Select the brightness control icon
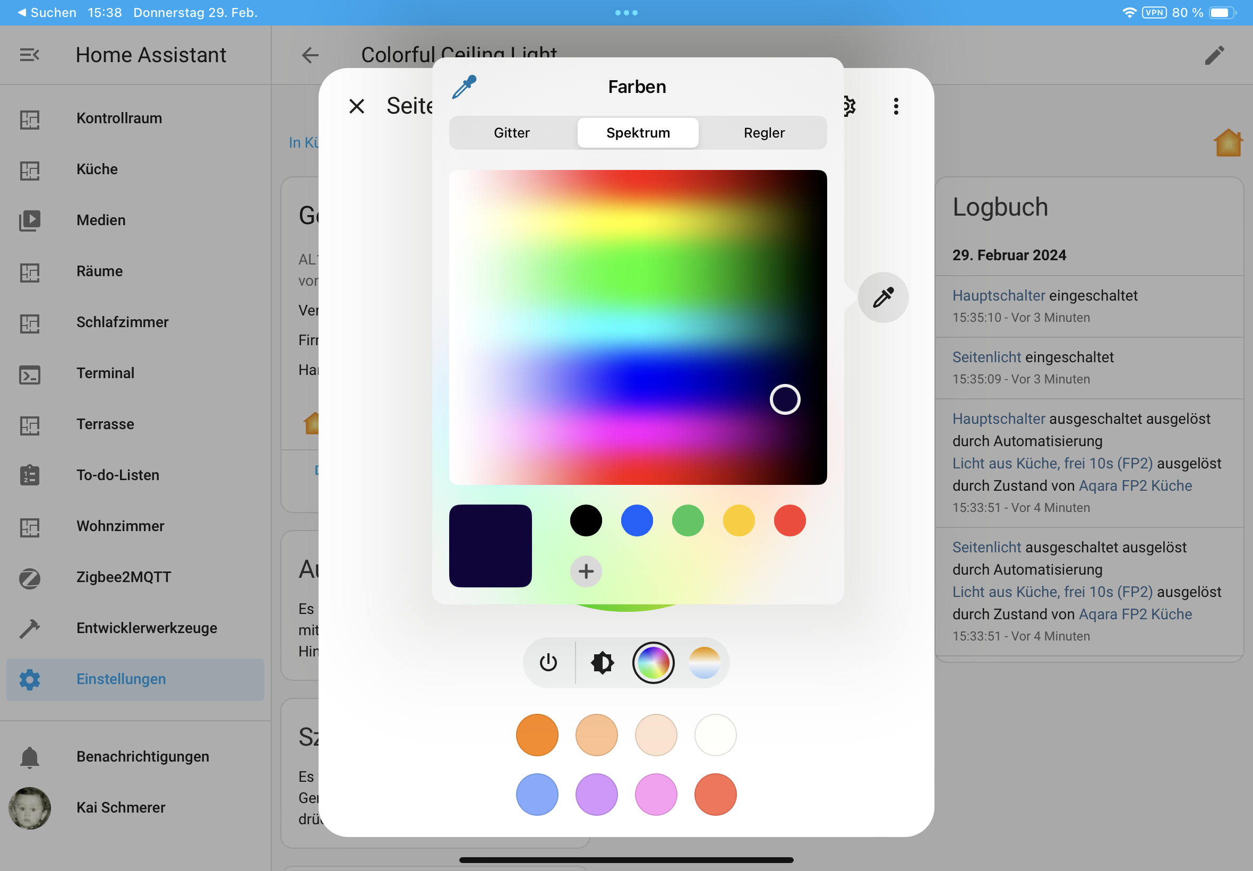 602,663
